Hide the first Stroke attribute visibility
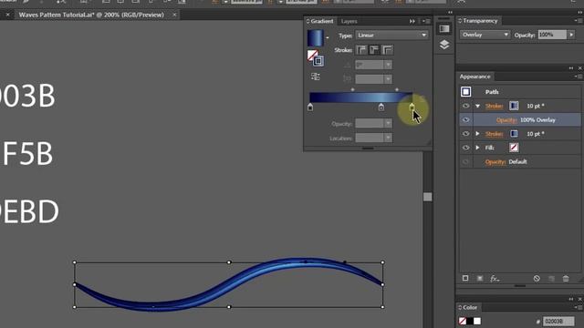Image resolution: width=584 pixels, height=328 pixels. [466, 106]
